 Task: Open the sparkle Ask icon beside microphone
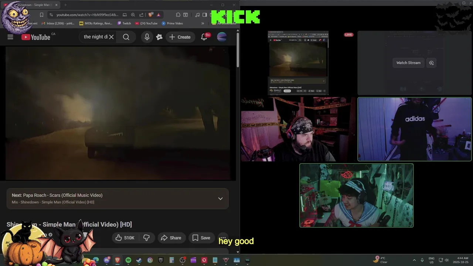[159, 37]
